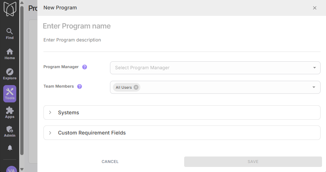Go to Home in the sidebar
326x172 pixels.
pyautogui.click(x=10, y=52)
